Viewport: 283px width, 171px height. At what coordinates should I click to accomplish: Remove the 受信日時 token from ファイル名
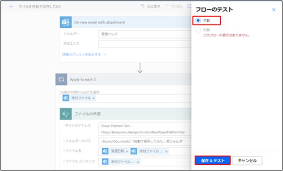[x=126, y=151]
